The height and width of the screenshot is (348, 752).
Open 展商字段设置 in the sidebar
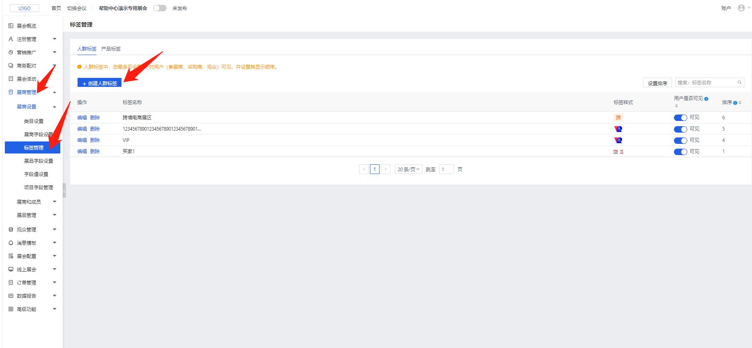pos(39,134)
